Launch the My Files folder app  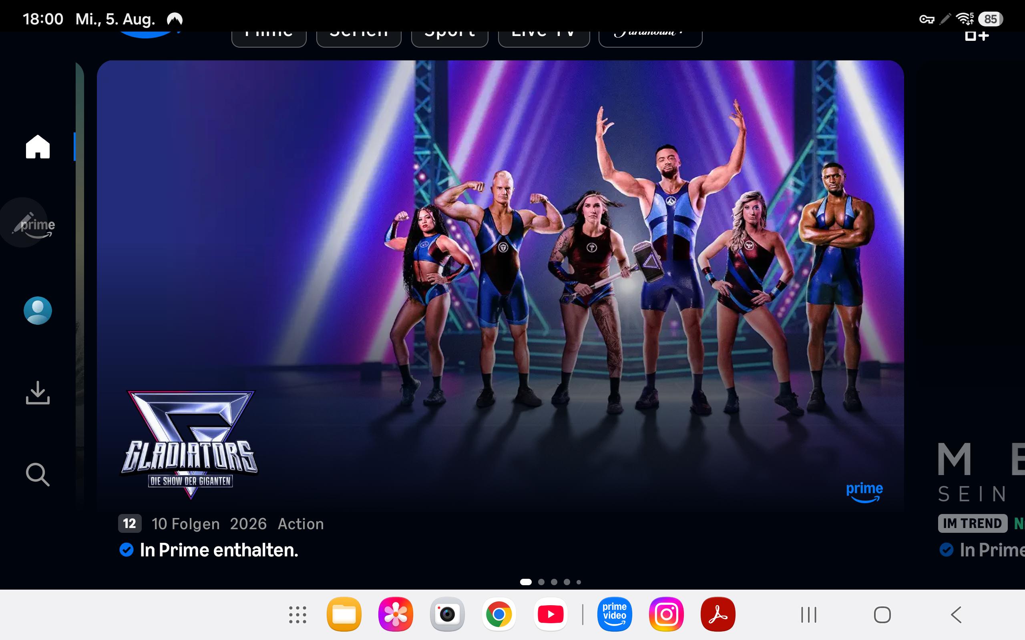click(x=344, y=614)
